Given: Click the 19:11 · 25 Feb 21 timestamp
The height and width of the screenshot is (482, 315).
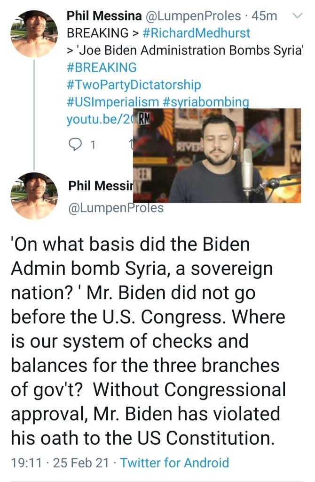Looking at the screenshot, I should click(x=61, y=462).
